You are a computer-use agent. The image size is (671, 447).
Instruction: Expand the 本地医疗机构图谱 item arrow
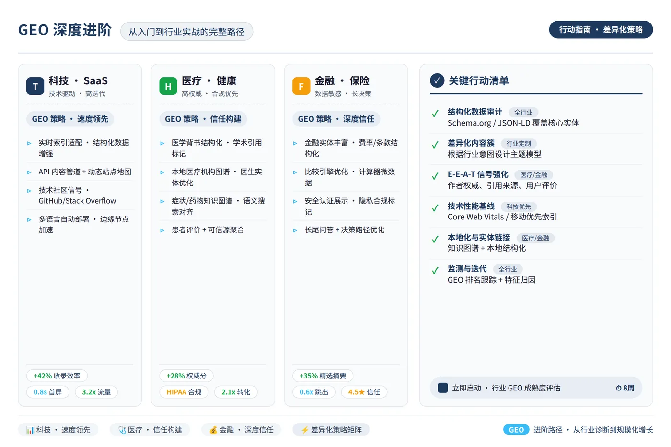point(162,172)
